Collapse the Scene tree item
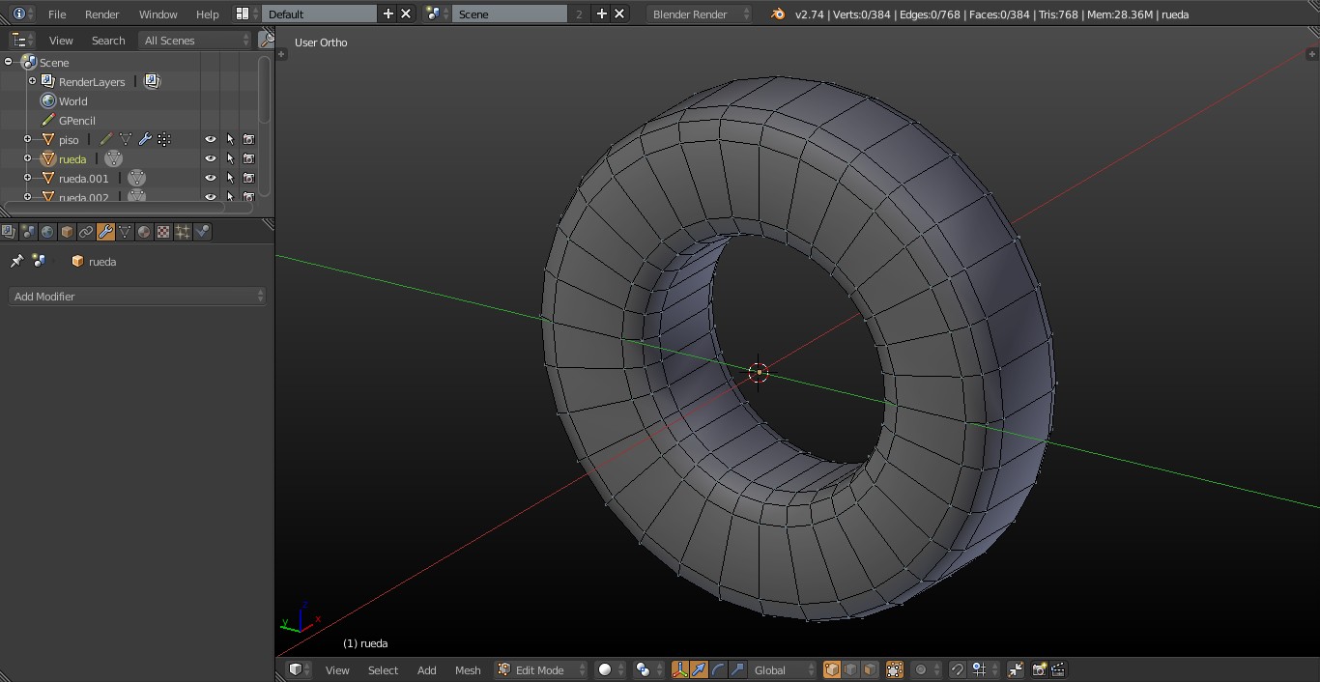The image size is (1320, 682). [8, 62]
